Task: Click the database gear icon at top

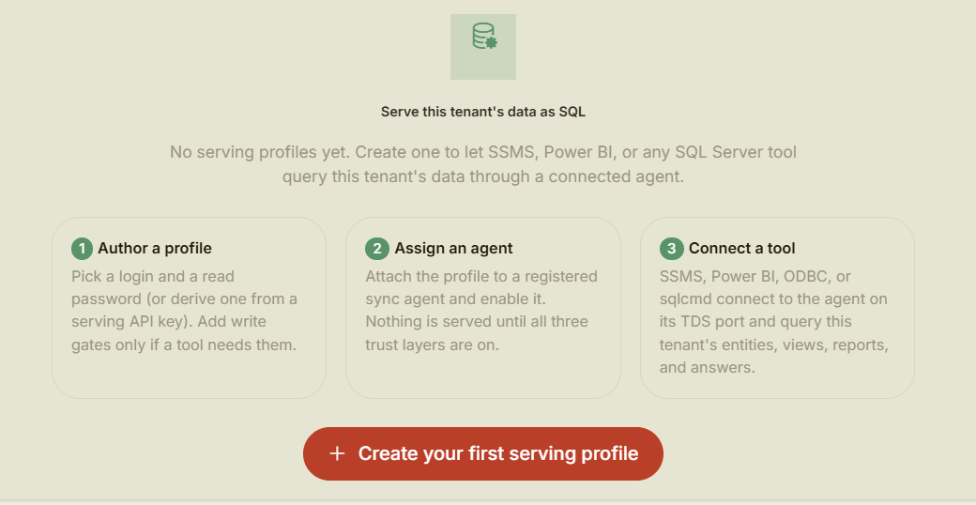Action: click(x=483, y=37)
